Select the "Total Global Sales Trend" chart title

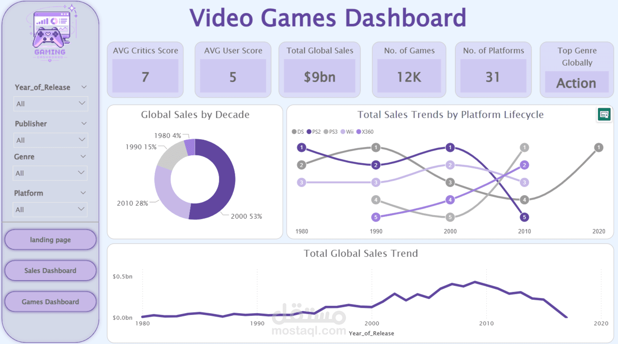pyautogui.click(x=361, y=253)
